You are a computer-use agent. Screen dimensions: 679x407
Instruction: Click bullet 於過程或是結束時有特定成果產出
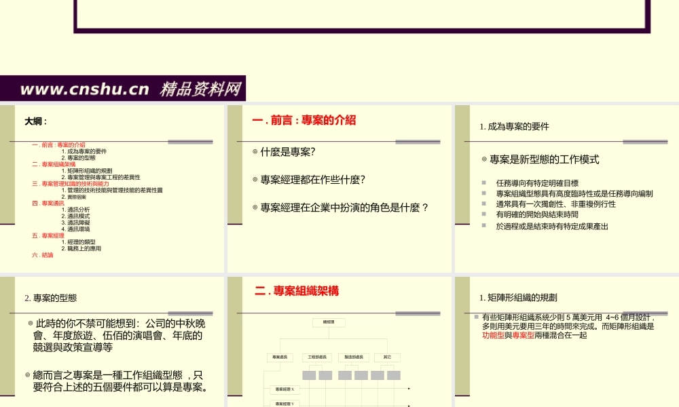click(x=552, y=226)
